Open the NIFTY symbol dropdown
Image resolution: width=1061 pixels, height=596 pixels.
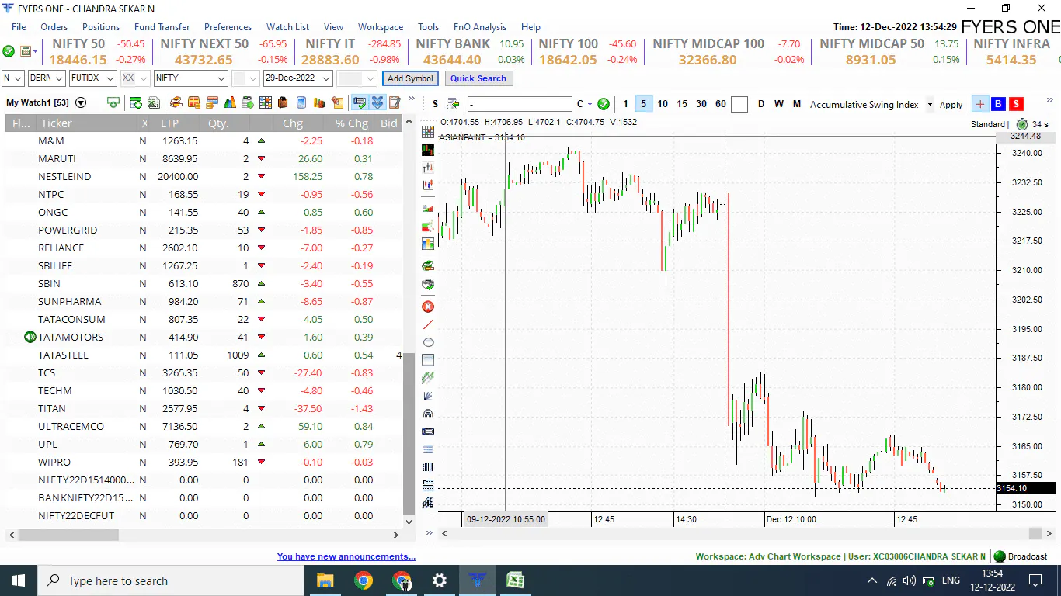pyautogui.click(x=191, y=78)
